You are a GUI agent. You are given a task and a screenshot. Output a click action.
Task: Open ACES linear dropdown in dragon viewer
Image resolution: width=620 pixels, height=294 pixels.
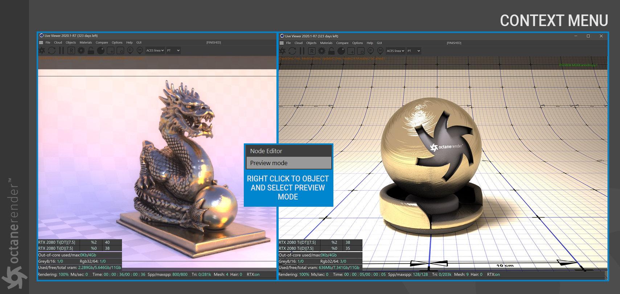pos(155,51)
